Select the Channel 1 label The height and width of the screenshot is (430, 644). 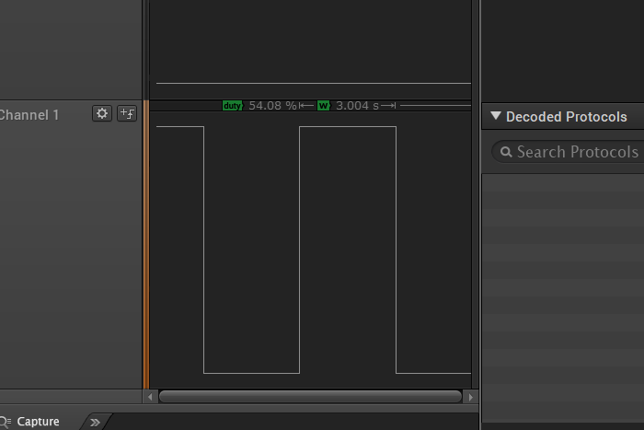[29, 115]
